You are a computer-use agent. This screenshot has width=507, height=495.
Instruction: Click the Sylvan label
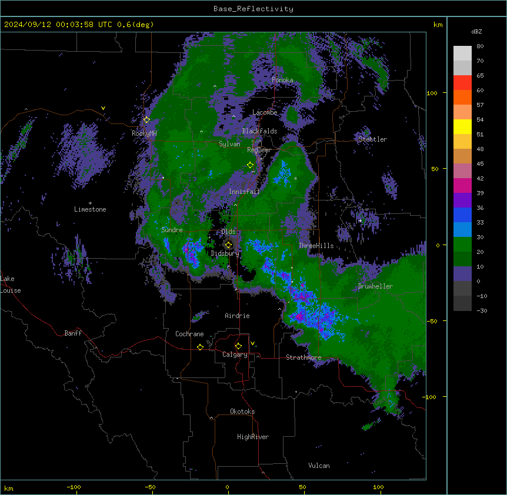tap(229, 144)
